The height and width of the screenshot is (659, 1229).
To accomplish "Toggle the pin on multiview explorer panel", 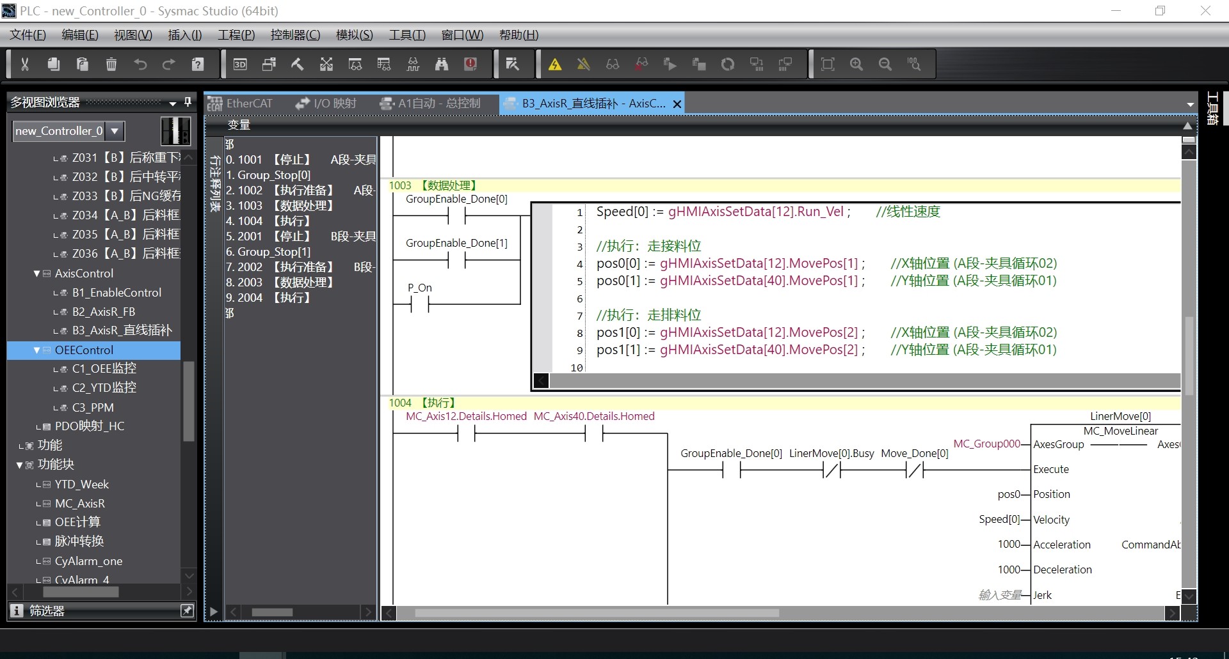I will pos(188,102).
